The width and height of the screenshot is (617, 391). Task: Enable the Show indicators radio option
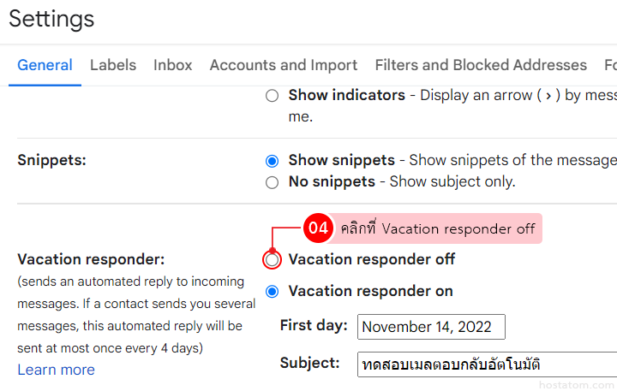(272, 96)
